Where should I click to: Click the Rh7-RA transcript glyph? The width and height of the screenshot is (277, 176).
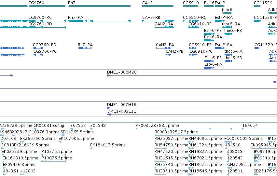[x=99, y=21]
